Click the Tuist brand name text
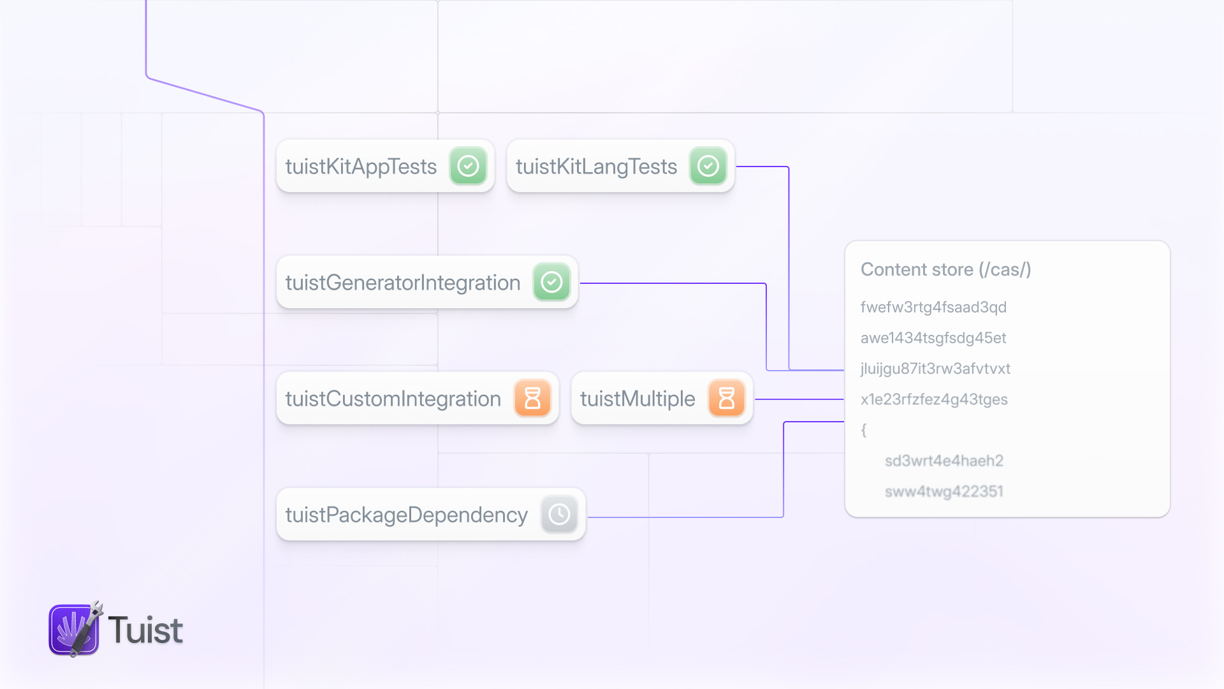 tap(145, 630)
